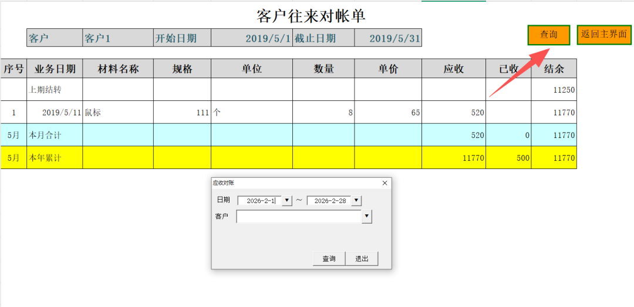The height and width of the screenshot is (307, 634).
Task: Open the start date dropdown arrow in dialog
Action: [x=287, y=201]
